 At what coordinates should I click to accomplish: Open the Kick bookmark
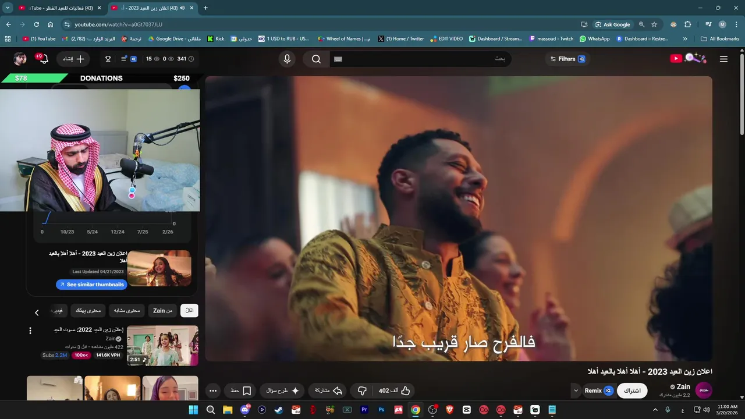[215, 39]
